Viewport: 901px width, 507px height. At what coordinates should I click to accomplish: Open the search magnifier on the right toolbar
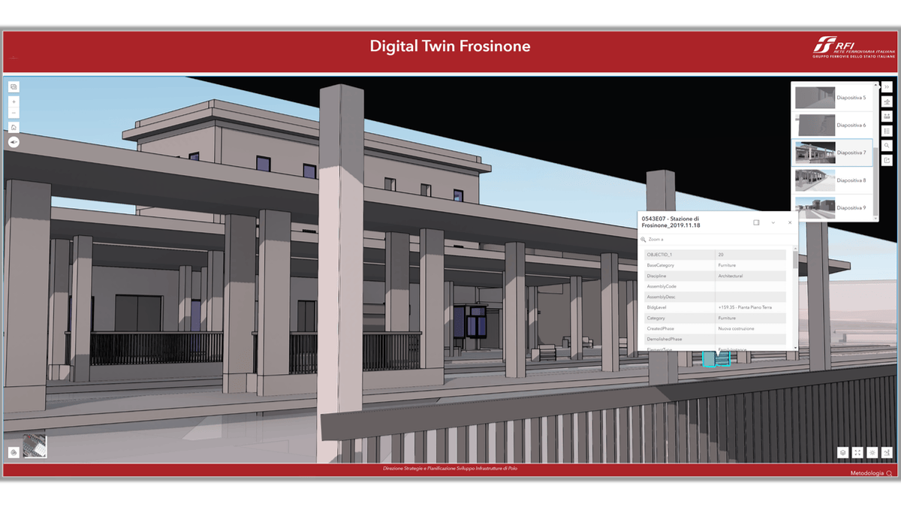point(887,146)
